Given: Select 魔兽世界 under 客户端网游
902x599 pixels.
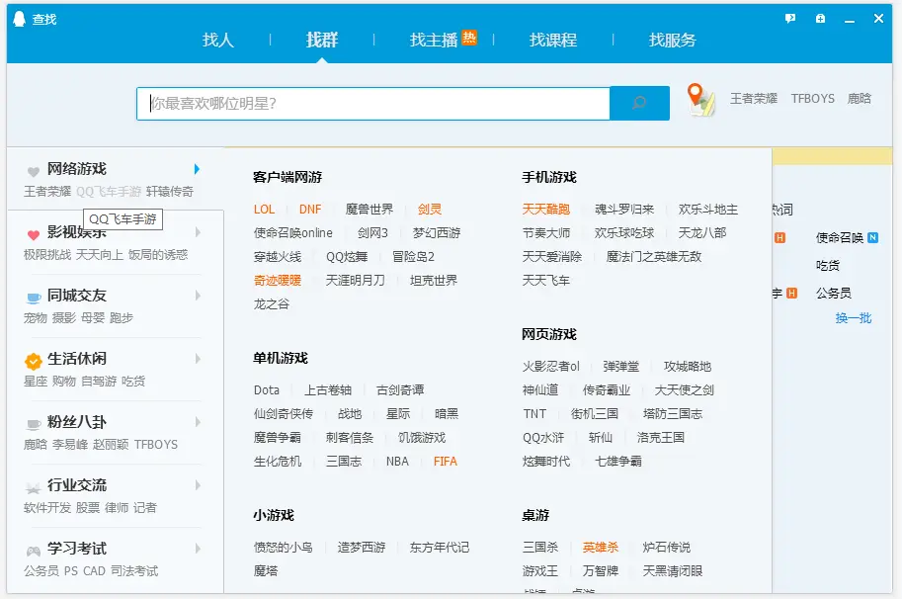Looking at the screenshot, I should (369, 210).
